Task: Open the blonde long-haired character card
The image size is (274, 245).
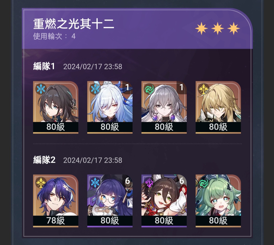Action: pos(218,107)
